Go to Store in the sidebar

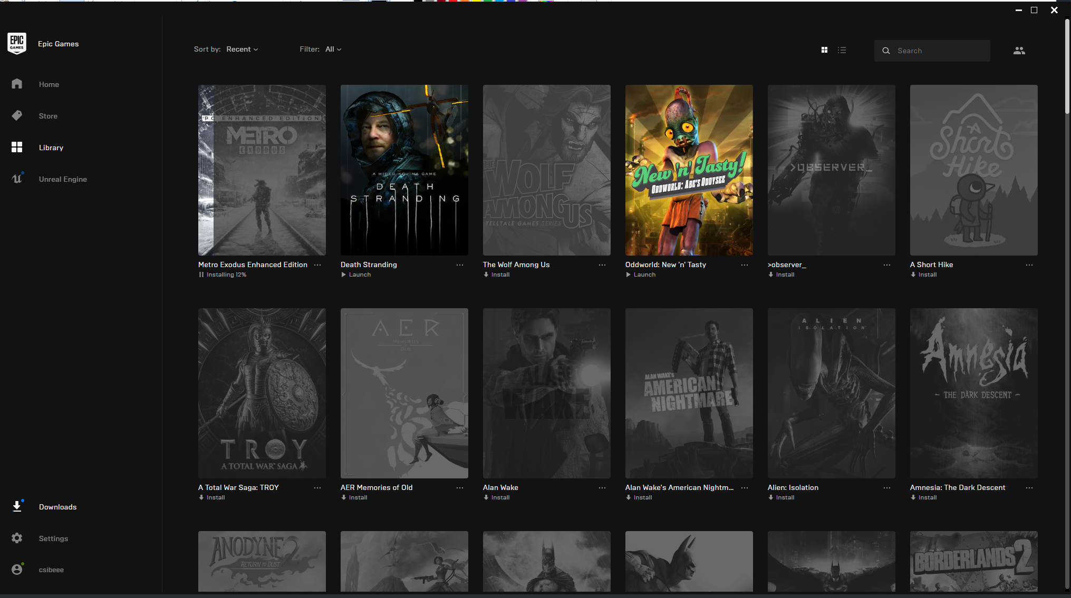tap(48, 116)
